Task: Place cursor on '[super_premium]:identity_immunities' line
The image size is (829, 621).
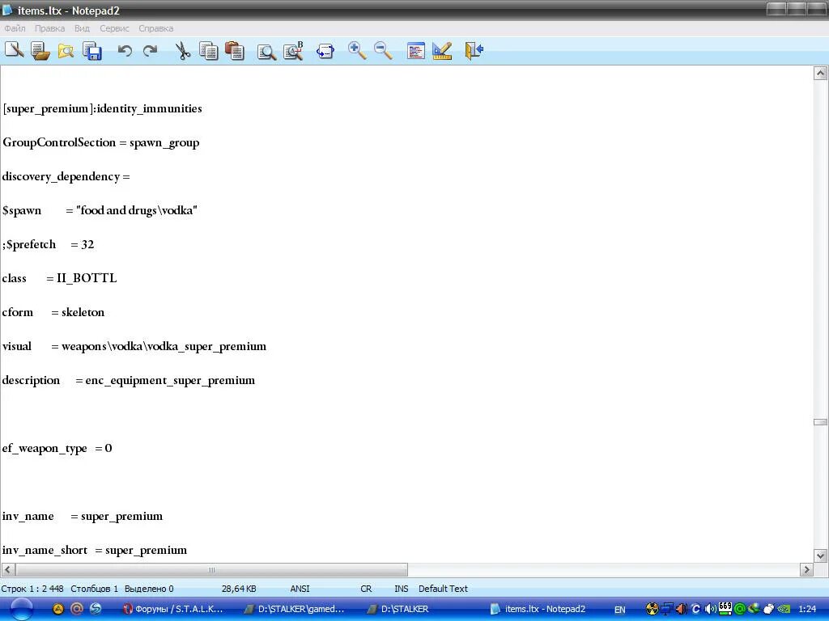Action: coord(102,109)
